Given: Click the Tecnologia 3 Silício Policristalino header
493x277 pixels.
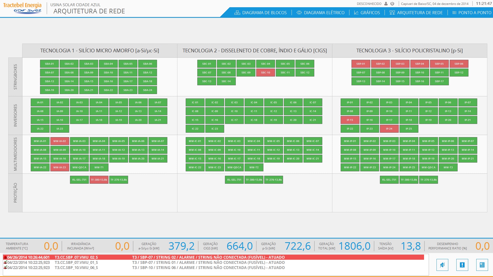Looking at the screenshot, I should [410, 51].
